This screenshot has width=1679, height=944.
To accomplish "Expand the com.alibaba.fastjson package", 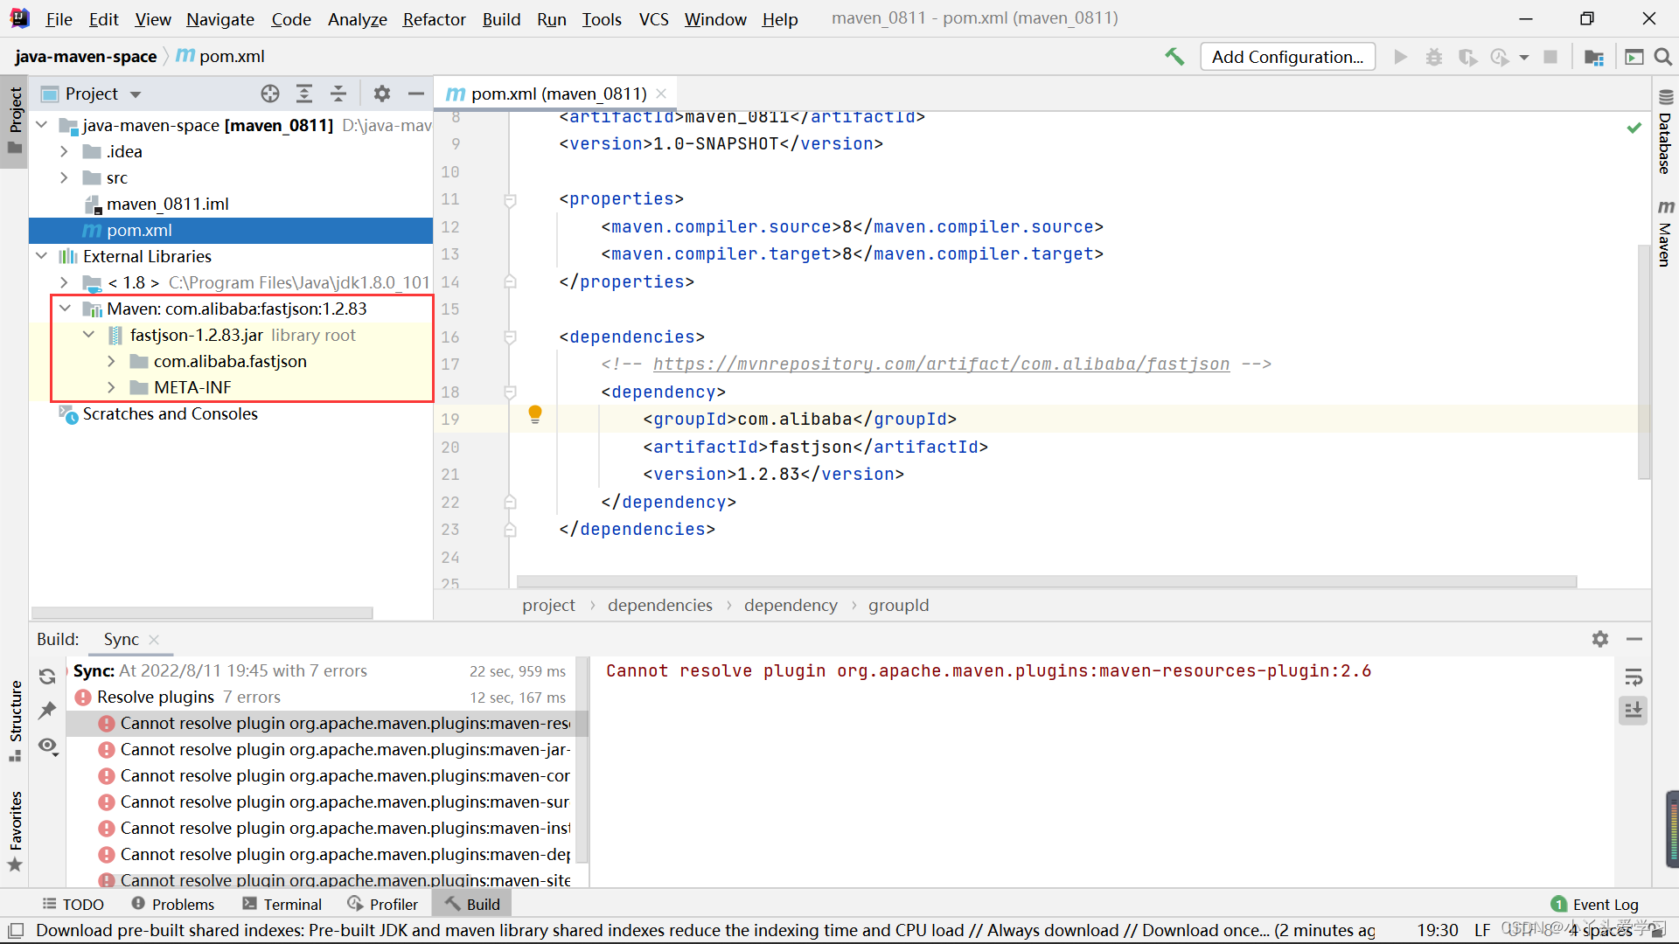I will [x=112, y=361].
